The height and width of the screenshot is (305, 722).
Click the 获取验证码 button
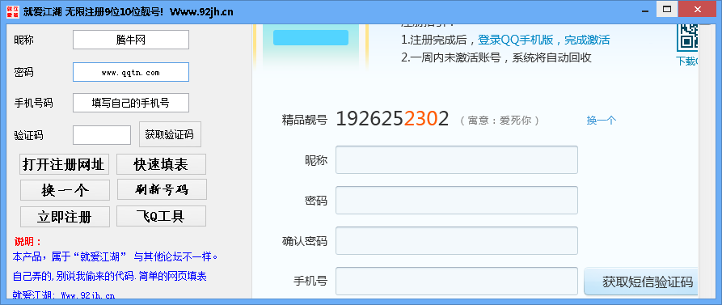tap(170, 134)
